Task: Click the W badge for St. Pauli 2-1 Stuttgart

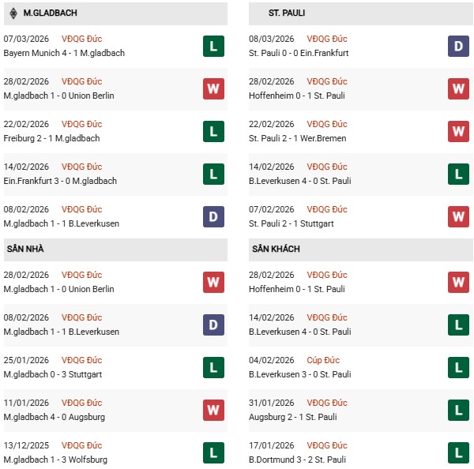Action: point(458,216)
